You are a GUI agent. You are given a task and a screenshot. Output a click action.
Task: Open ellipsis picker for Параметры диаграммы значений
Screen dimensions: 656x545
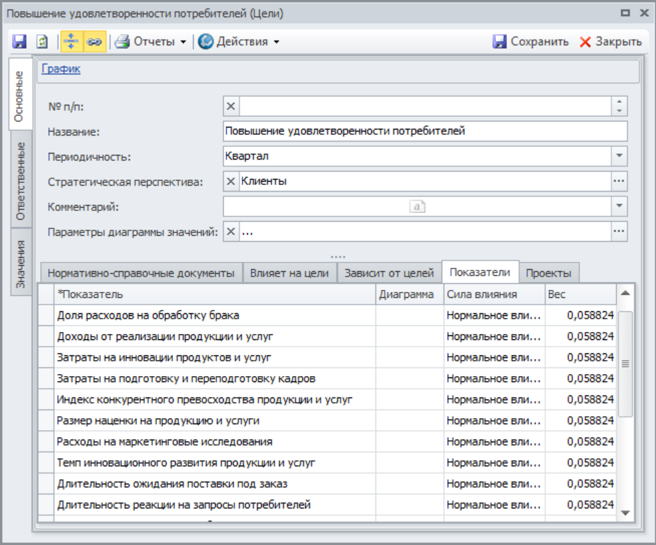pos(619,232)
